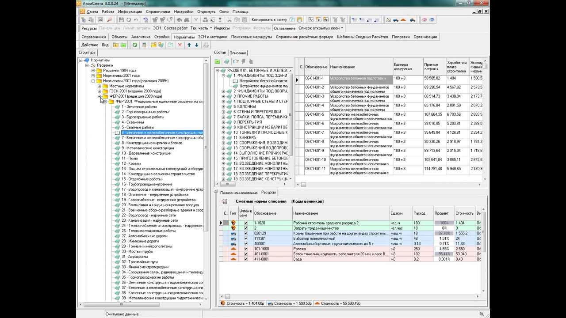Expand '2. ФУНДАМЕНТЫ ПОД ОБОРУ...' section

(x=224, y=91)
